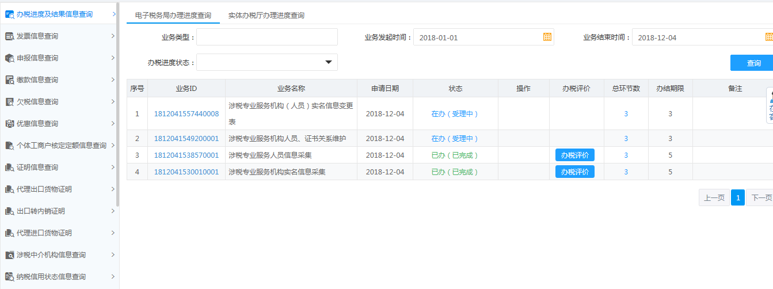The image size is (773, 289).
Task: Click 办税评价 button for 涉税专业服务人员信息采集
Action: 575,155
